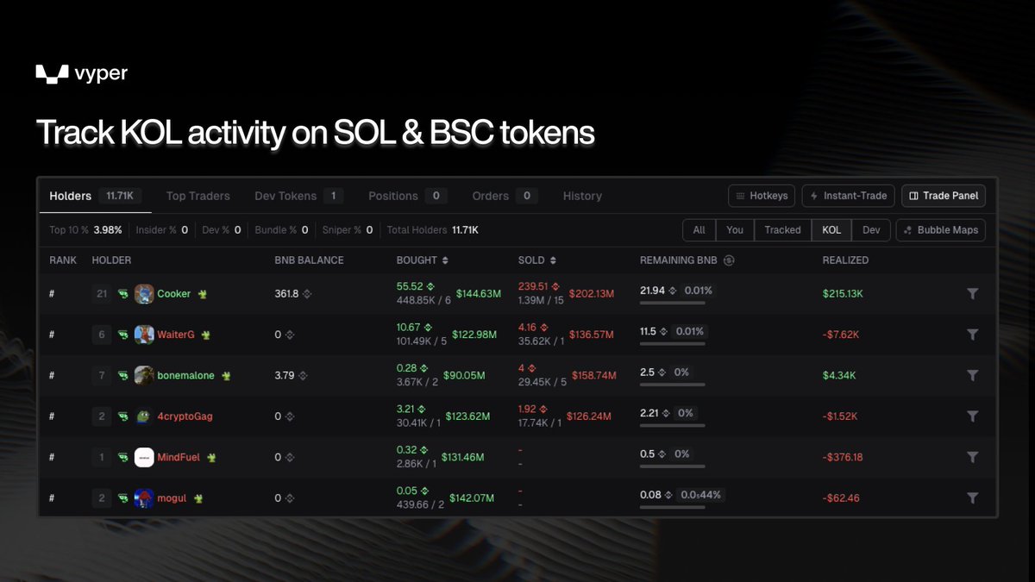Click the frog badge next to bonemalone
This screenshot has height=582, width=1035.
point(226,376)
